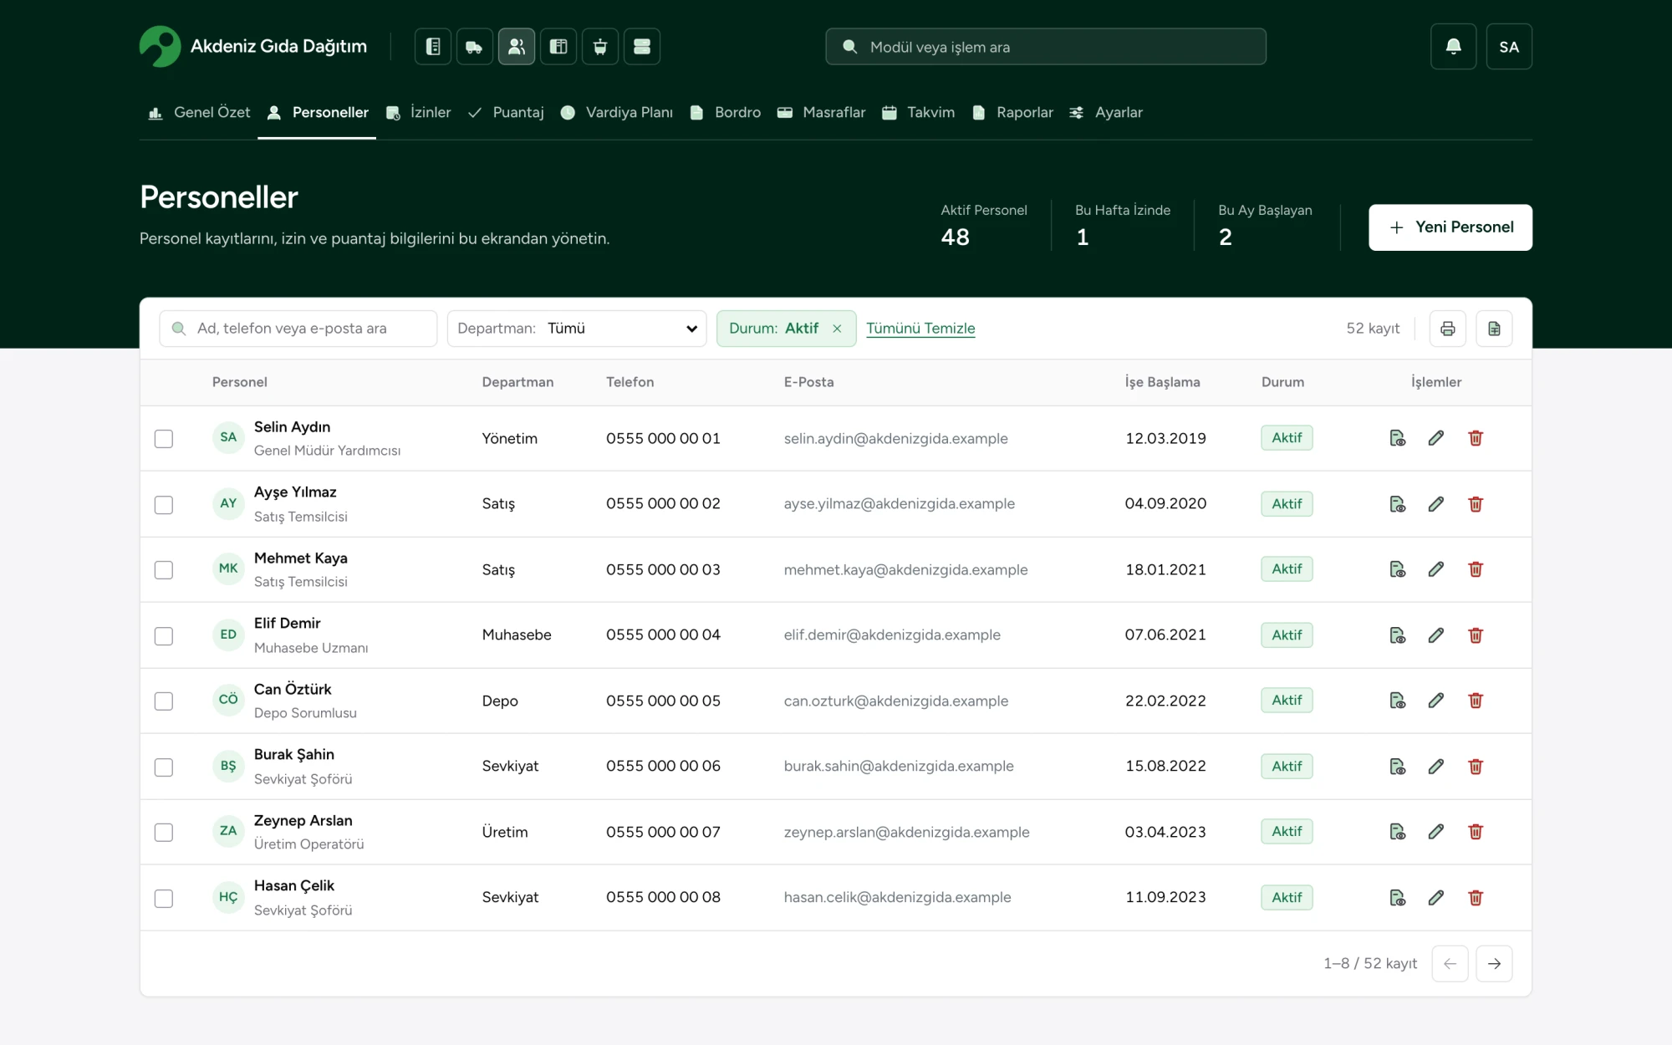Select Elif Demir's checkbox

click(x=164, y=636)
